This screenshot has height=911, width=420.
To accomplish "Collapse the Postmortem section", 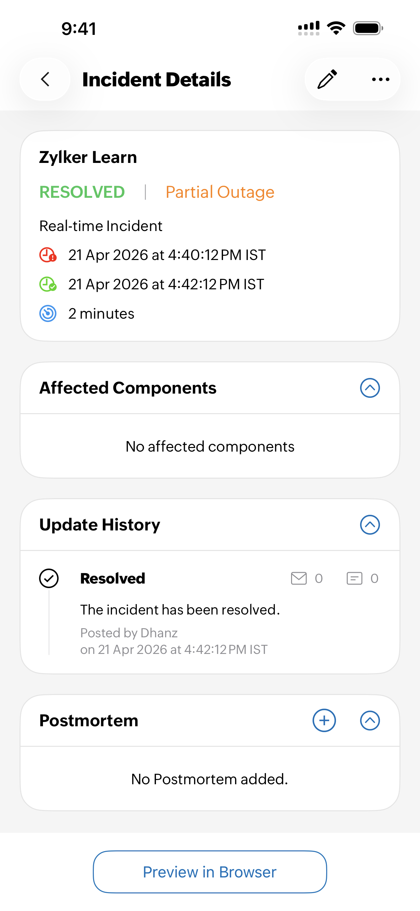I will pyautogui.click(x=370, y=720).
